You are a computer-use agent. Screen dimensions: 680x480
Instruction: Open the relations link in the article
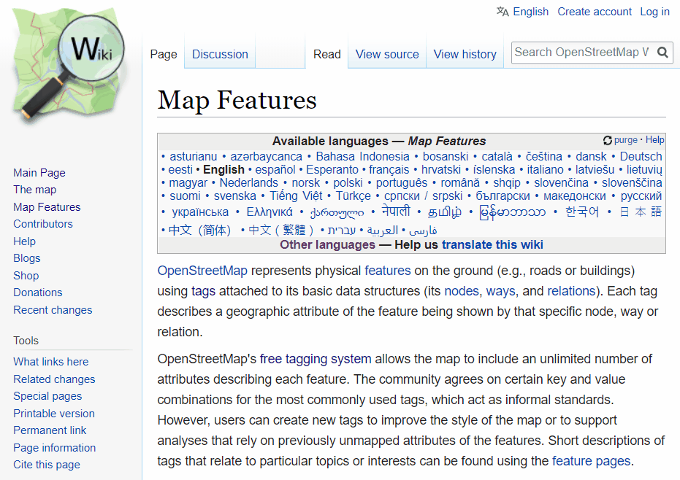point(570,290)
